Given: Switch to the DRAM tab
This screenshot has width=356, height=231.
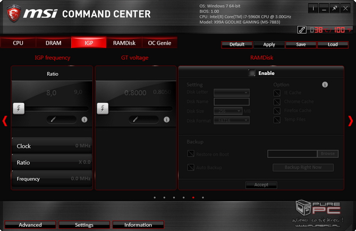Looking at the screenshot, I should coord(53,43).
